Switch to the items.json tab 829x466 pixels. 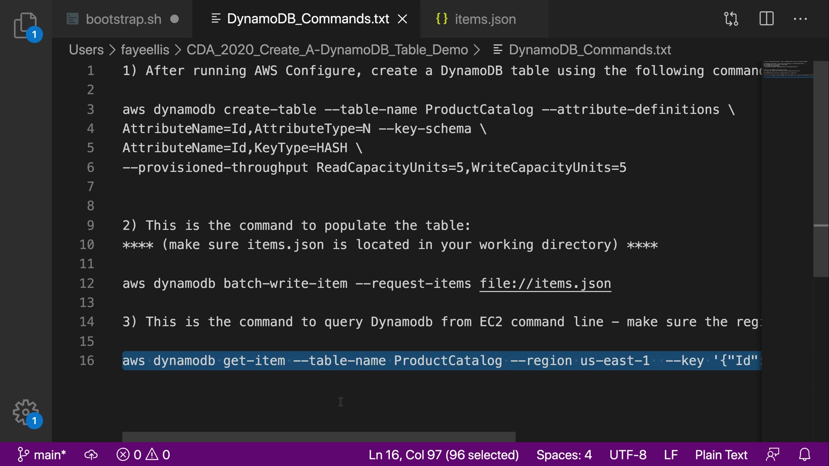click(x=485, y=19)
